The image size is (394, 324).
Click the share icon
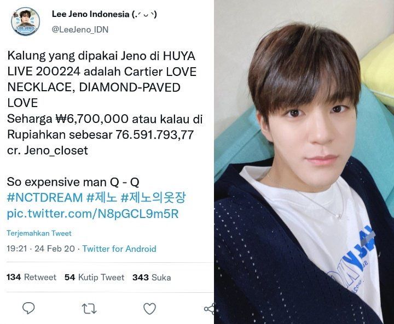209,309
